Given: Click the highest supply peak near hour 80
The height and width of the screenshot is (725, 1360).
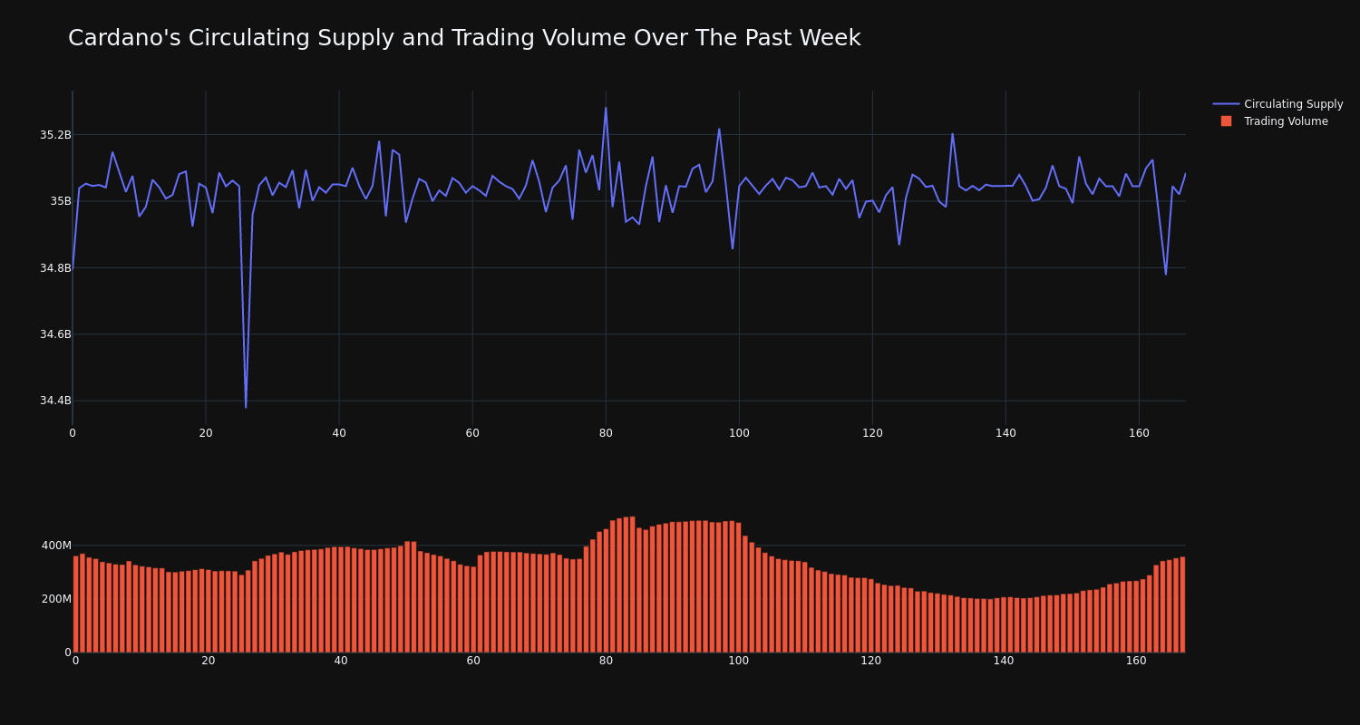Looking at the screenshot, I should pyautogui.click(x=606, y=108).
